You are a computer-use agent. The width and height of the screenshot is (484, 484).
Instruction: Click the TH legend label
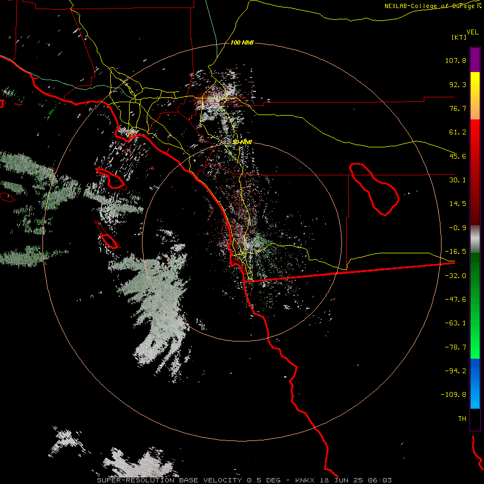pyautogui.click(x=462, y=419)
